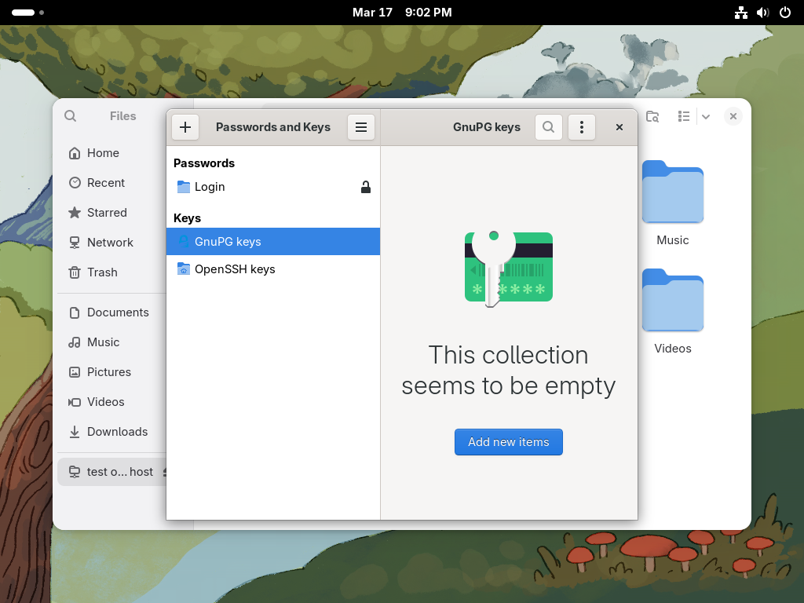Screen dimensions: 804x603
Task: Click the folder search icon in the Files toolbar
Action: pyautogui.click(x=652, y=116)
